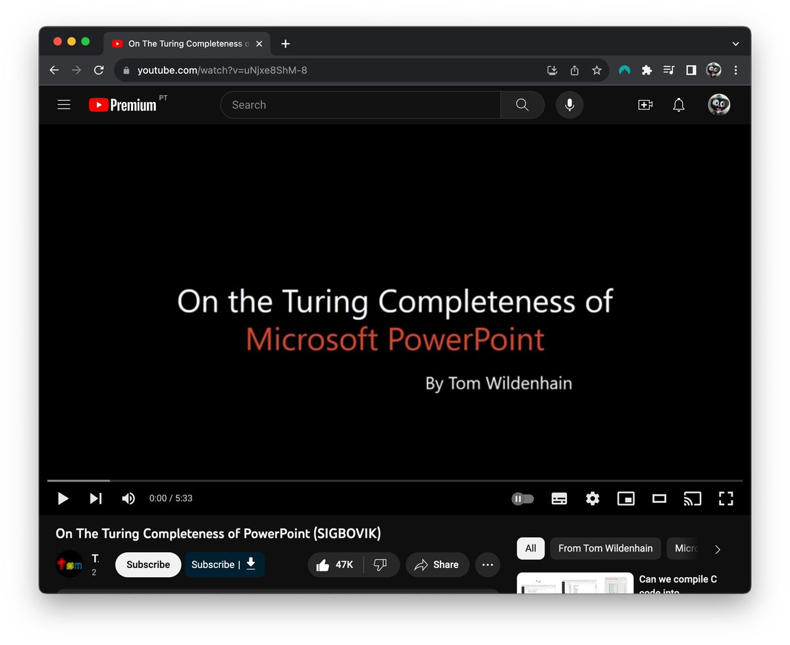Image resolution: width=790 pixels, height=645 pixels.
Task: Toggle the autoplay switch
Action: [523, 499]
